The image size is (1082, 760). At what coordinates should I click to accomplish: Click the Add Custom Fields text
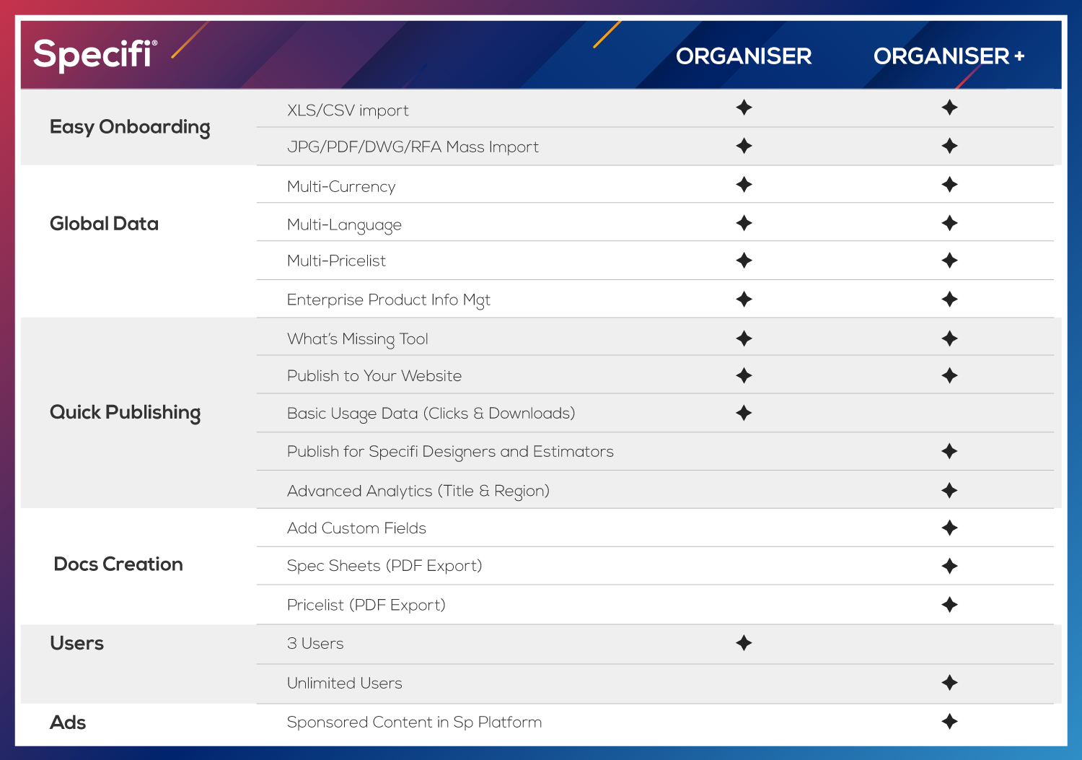pos(356,528)
